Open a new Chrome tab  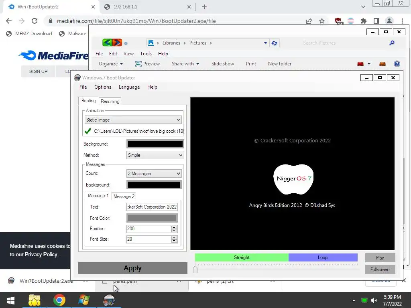click(204, 7)
